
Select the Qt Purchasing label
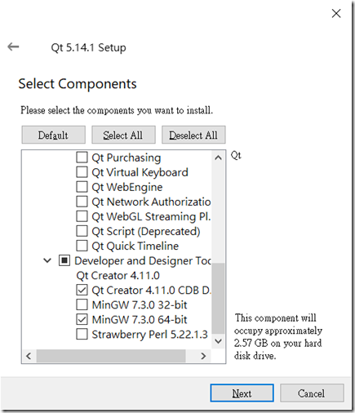pos(126,158)
